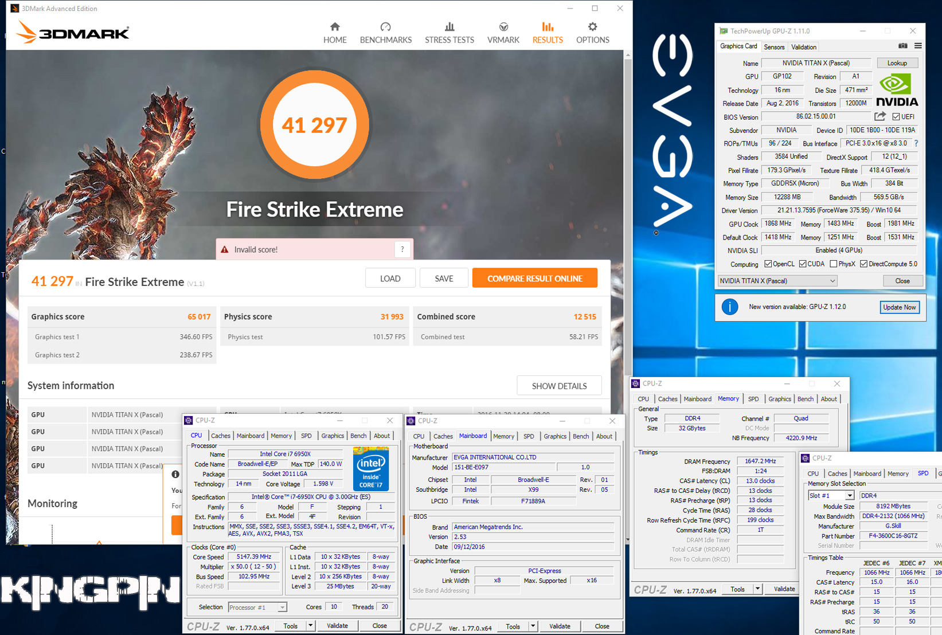
Task: Click the CPU-Z title icon of the Memory window
Action: 635,383
